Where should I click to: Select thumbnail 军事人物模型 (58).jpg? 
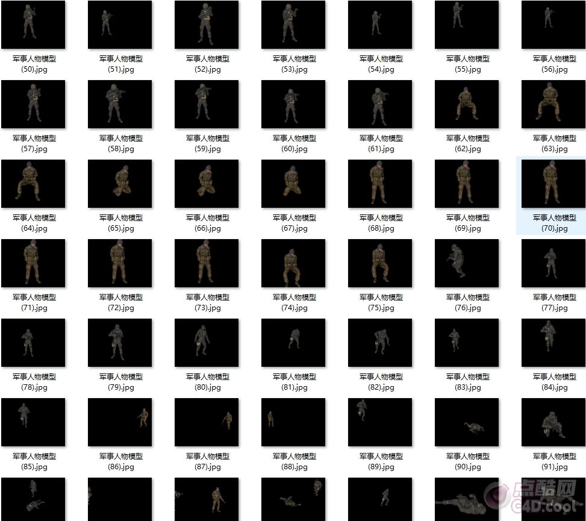click(x=120, y=104)
